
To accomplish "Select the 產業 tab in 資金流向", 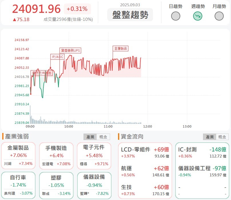I will 209,137.
